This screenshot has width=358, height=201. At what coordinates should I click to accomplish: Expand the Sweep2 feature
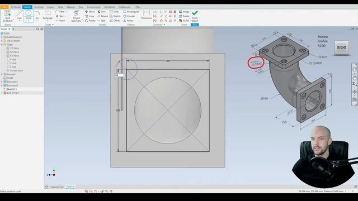[2, 74]
